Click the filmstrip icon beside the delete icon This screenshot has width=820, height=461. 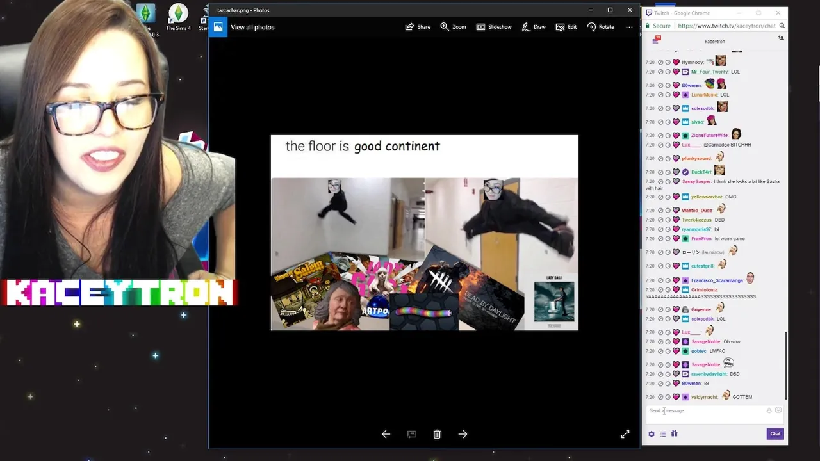pyautogui.click(x=411, y=434)
